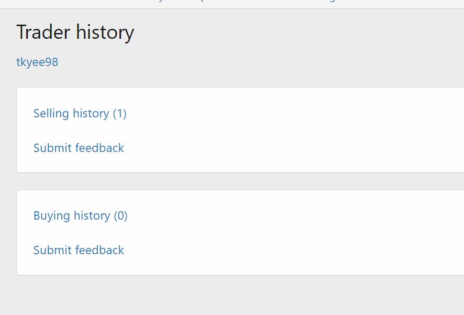Screen dimensions: 464x315
Task: Click the "(0)" count beside Buying history
Action: click(120, 215)
